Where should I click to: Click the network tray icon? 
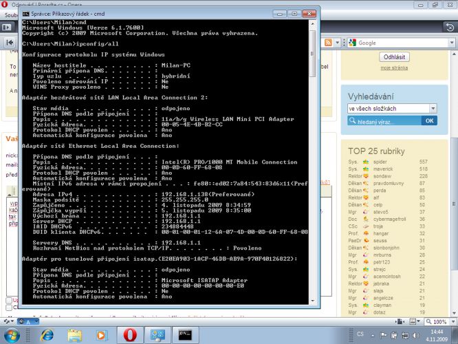[x=405, y=336]
